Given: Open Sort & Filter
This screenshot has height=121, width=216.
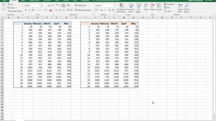Looking at the screenshot, I should point(180,8).
